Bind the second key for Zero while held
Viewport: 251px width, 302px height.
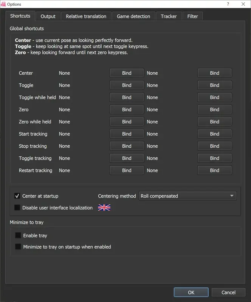[x=214, y=122]
